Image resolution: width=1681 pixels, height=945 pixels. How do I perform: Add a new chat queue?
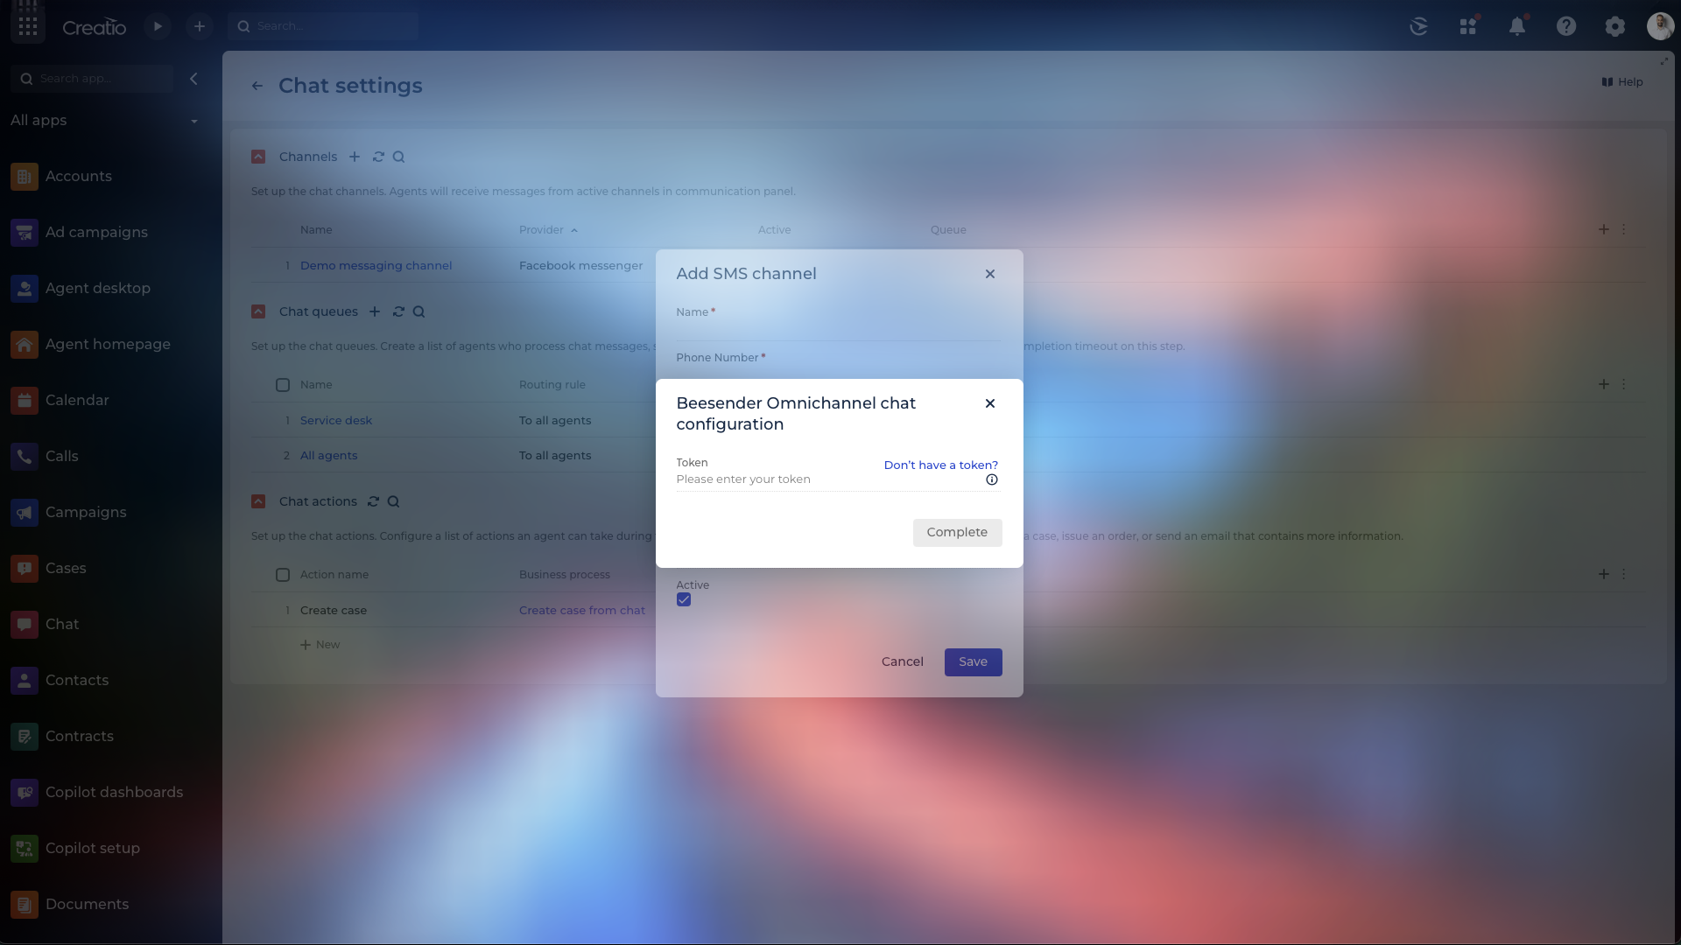tap(375, 311)
